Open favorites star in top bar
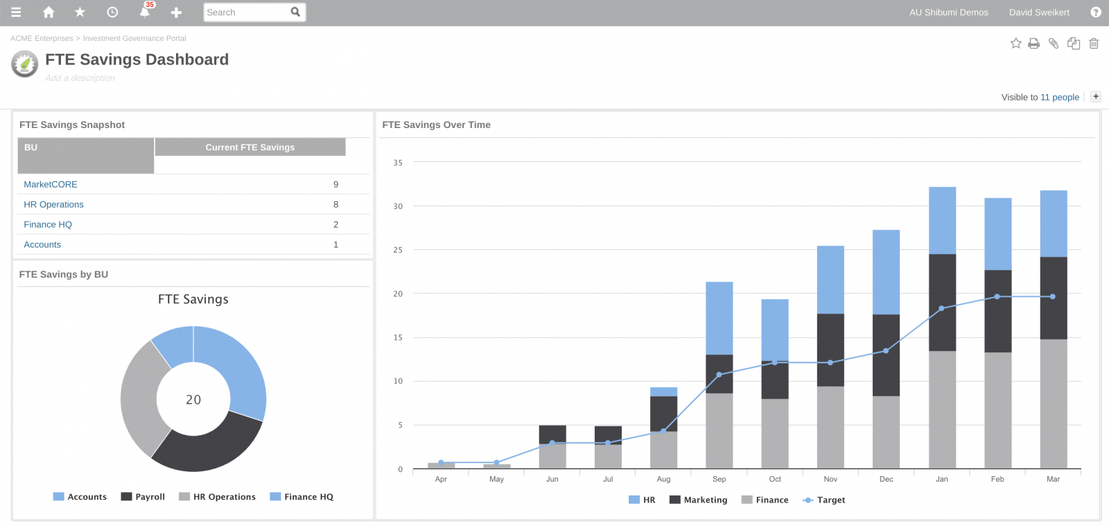The width and height of the screenshot is (1109, 526). point(80,12)
